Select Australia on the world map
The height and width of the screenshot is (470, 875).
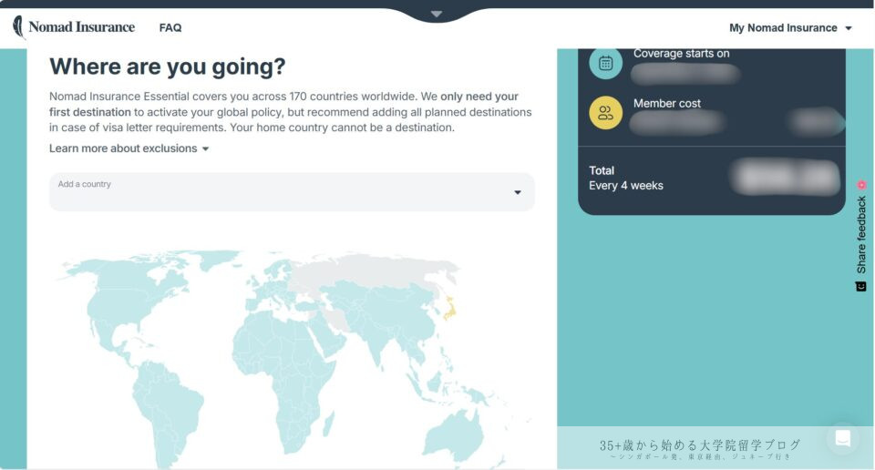[455, 436]
